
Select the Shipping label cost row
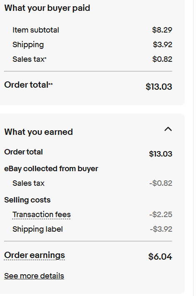(x=88, y=229)
